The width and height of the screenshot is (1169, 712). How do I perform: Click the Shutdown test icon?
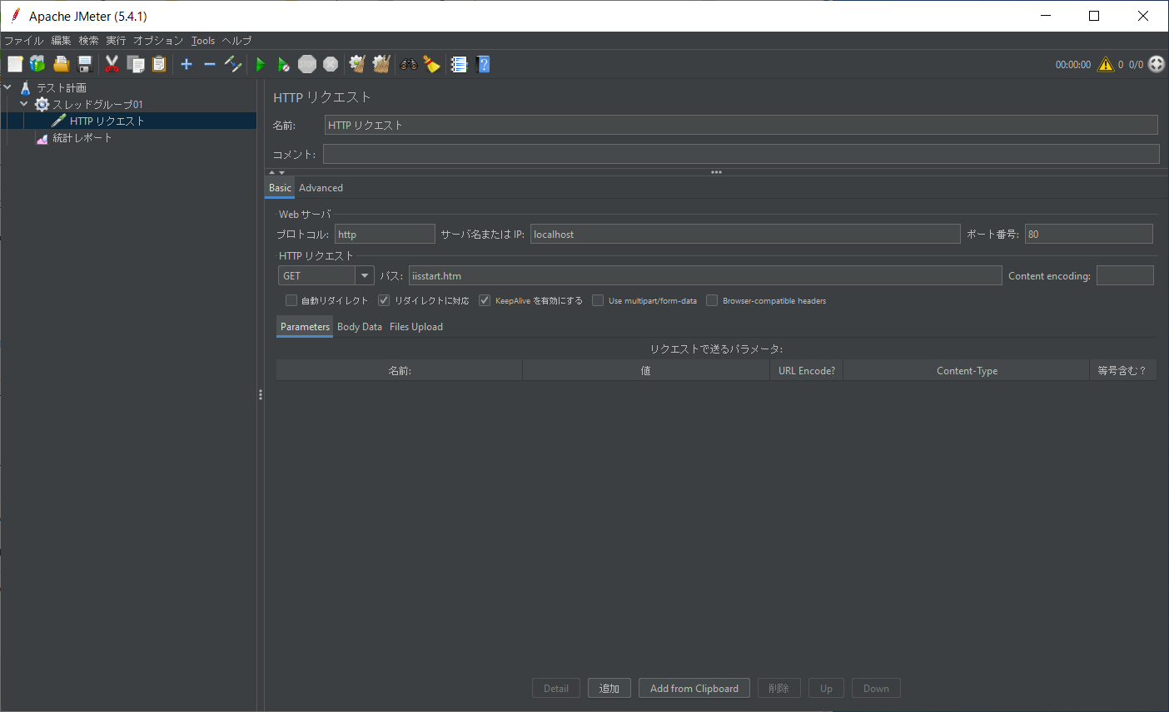(331, 64)
